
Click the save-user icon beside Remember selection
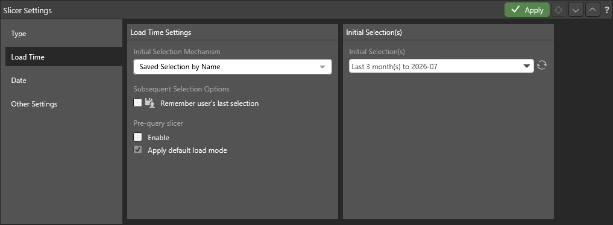149,103
